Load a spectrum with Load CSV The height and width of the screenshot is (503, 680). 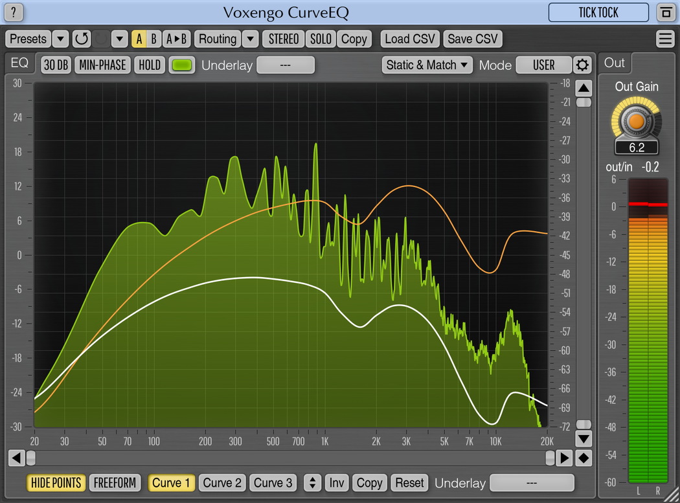tap(409, 39)
